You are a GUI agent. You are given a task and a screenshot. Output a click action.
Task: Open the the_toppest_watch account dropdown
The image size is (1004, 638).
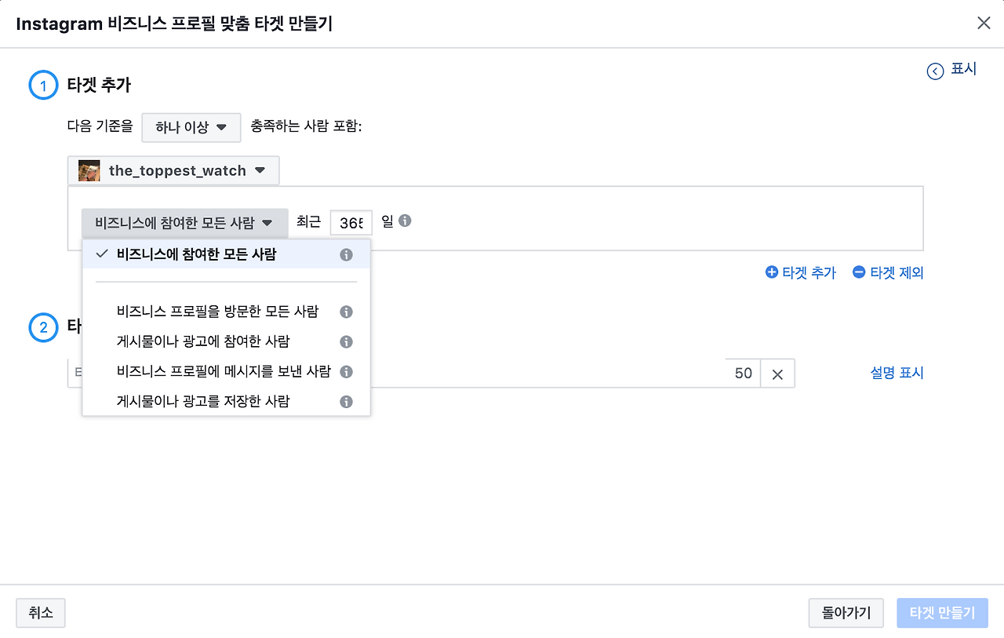[173, 170]
